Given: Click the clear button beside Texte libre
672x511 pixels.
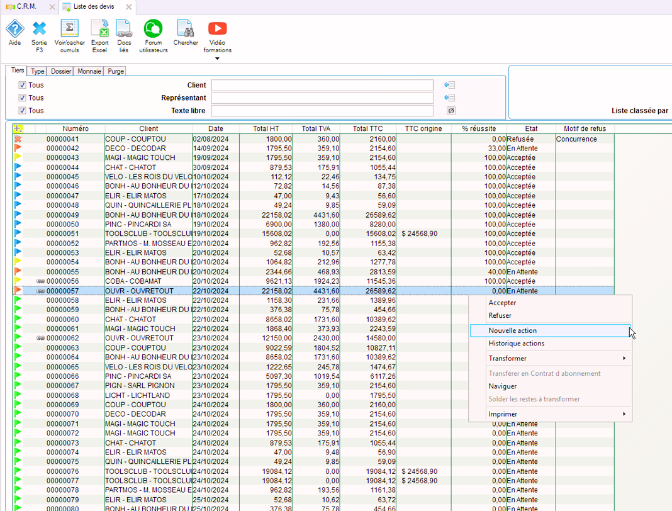Looking at the screenshot, I should click(x=451, y=111).
